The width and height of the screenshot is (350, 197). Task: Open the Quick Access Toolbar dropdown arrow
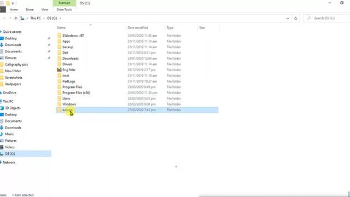point(13,3)
